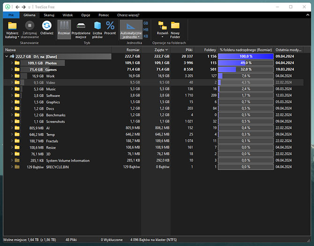Viewport: 314px width, 246px height.
Task: Expand the System Volume Information folder
Action: 12,160
